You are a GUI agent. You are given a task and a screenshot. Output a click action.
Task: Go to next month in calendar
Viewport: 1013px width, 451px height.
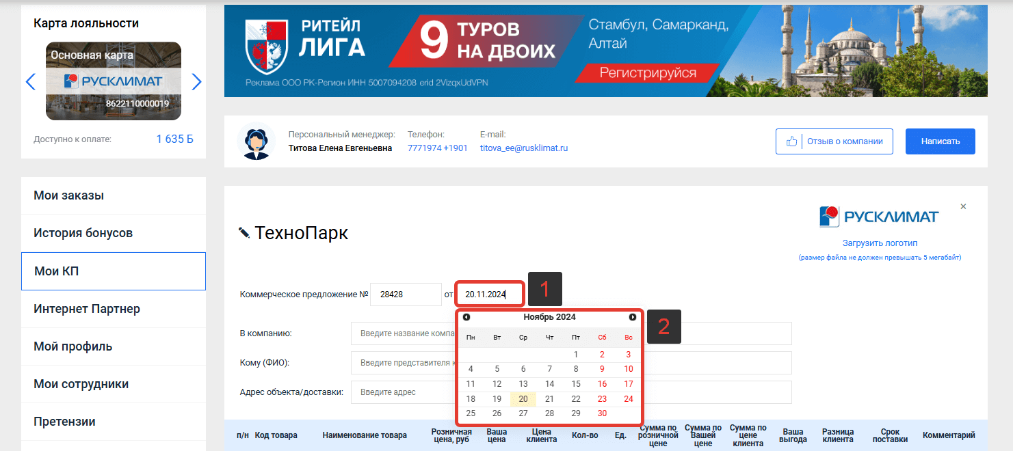point(633,317)
